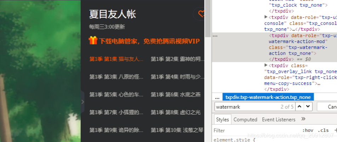Play Season 1 Episode 8 虚幻之光
The image size is (337, 142).
pyautogui.click(x=176, y=112)
